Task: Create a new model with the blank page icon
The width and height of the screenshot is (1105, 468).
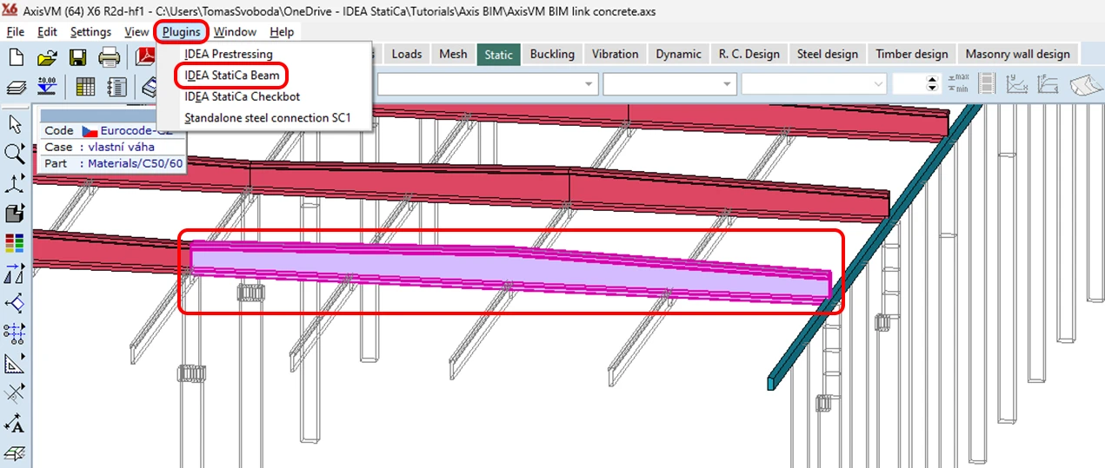Action: pyautogui.click(x=16, y=58)
